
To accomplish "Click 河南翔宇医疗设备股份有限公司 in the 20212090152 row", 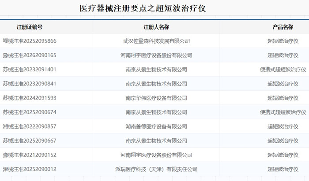I will point(156,155).
